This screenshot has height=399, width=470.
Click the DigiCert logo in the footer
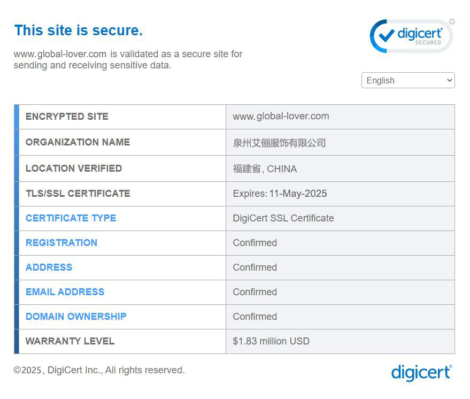(x=421, y=373)
